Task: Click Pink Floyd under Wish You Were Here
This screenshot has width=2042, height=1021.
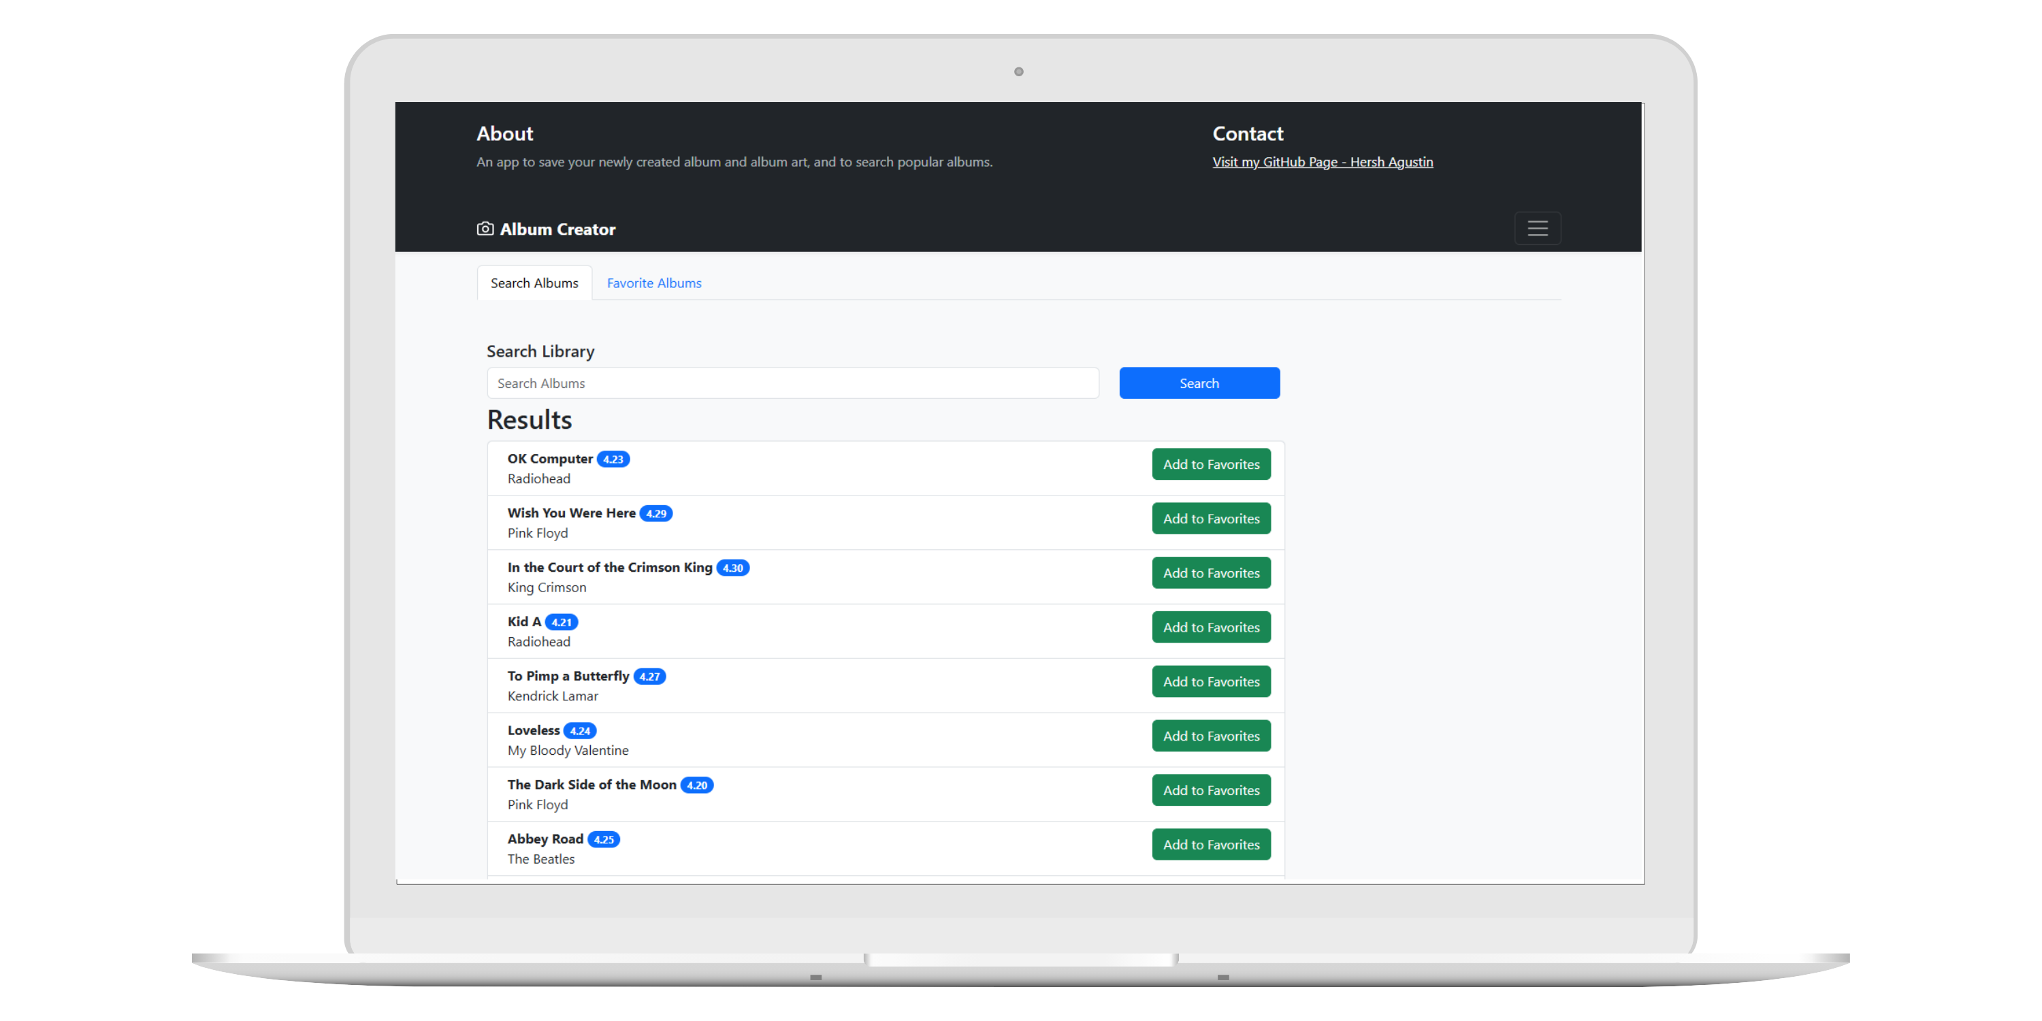Action: 538,534
